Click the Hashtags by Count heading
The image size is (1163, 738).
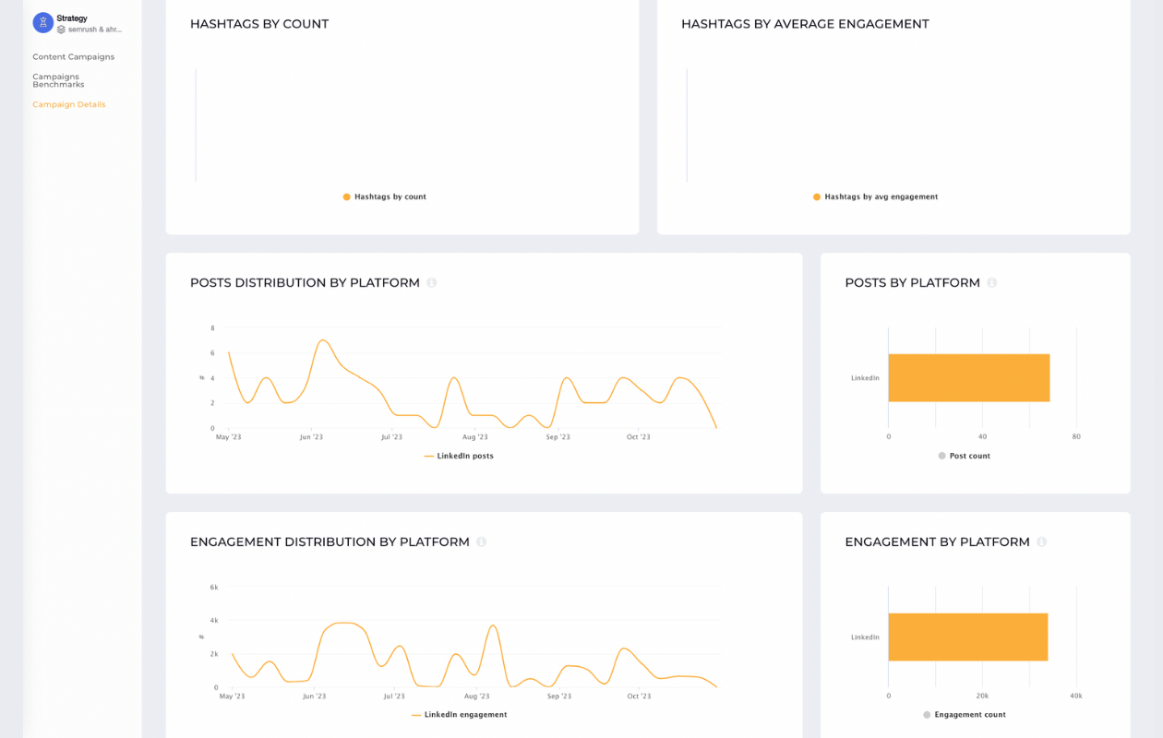click(x=259, y=24)
